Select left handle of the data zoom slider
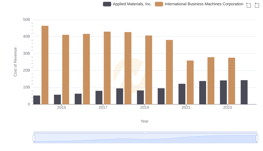This screenshot has width=263, height=151. pyautogui.click(x=34, y=139)
